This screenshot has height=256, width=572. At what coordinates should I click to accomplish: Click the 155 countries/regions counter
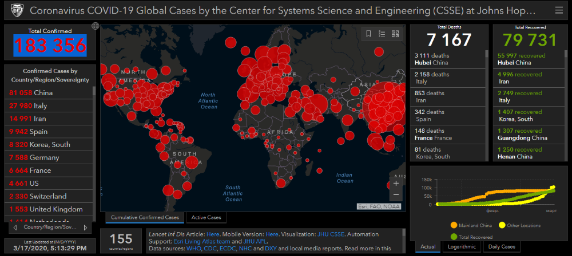click(121, 241)
